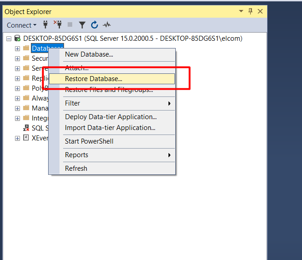Close the Object Explorer panel

(x=260, y=11)
